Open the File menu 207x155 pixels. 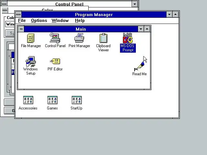[22, 21]
